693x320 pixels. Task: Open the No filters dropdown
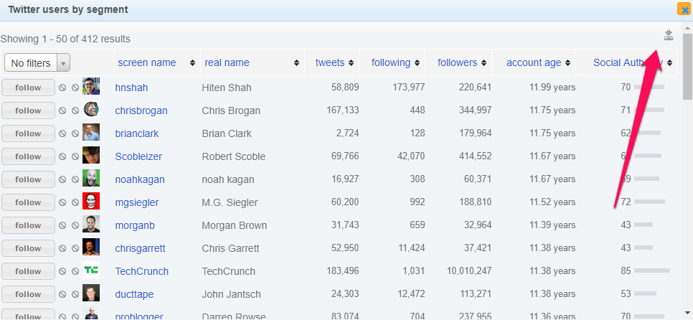(37, 63)
